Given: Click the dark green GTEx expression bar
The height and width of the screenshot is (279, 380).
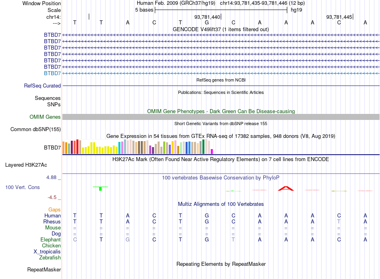Looking at the screenshot, I should (203, 147).
